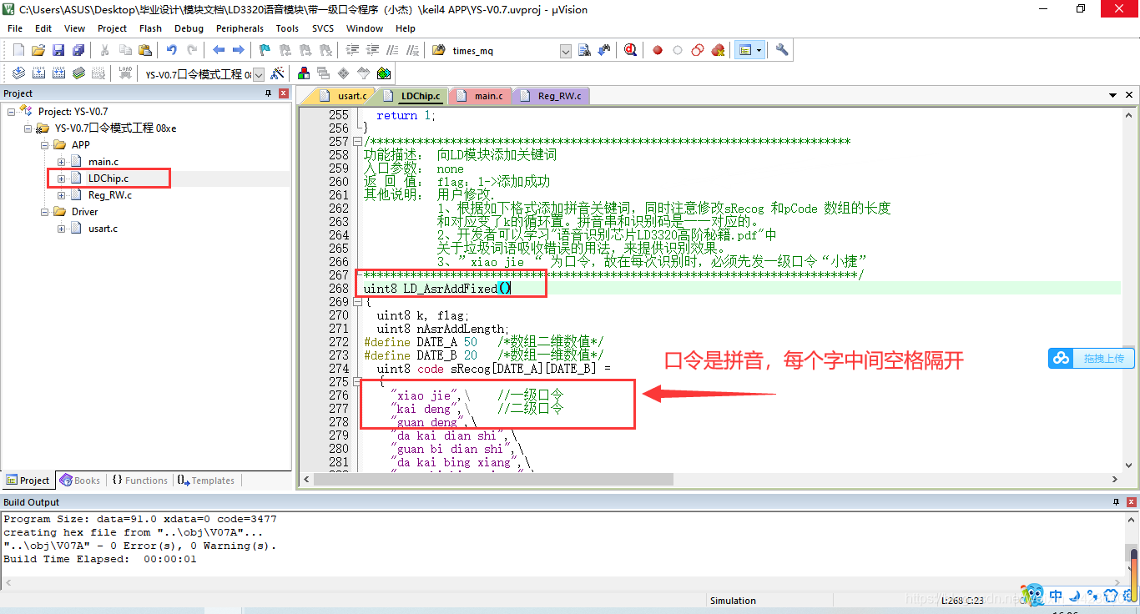Pin the Project panel
Viewport: 1140px width, 614px height.
269,93
